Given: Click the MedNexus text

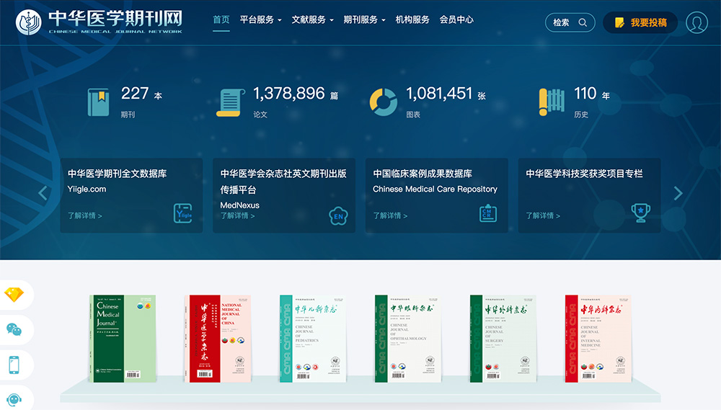Looking at the screenshot, I should pos(239,205).
